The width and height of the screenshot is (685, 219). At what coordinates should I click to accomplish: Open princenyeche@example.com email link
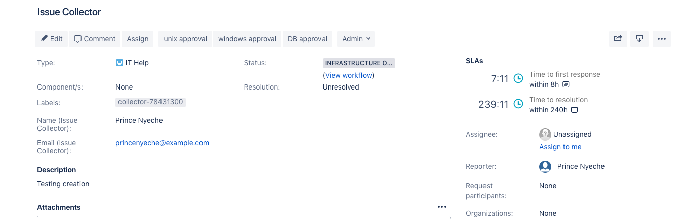coord(162,143)
